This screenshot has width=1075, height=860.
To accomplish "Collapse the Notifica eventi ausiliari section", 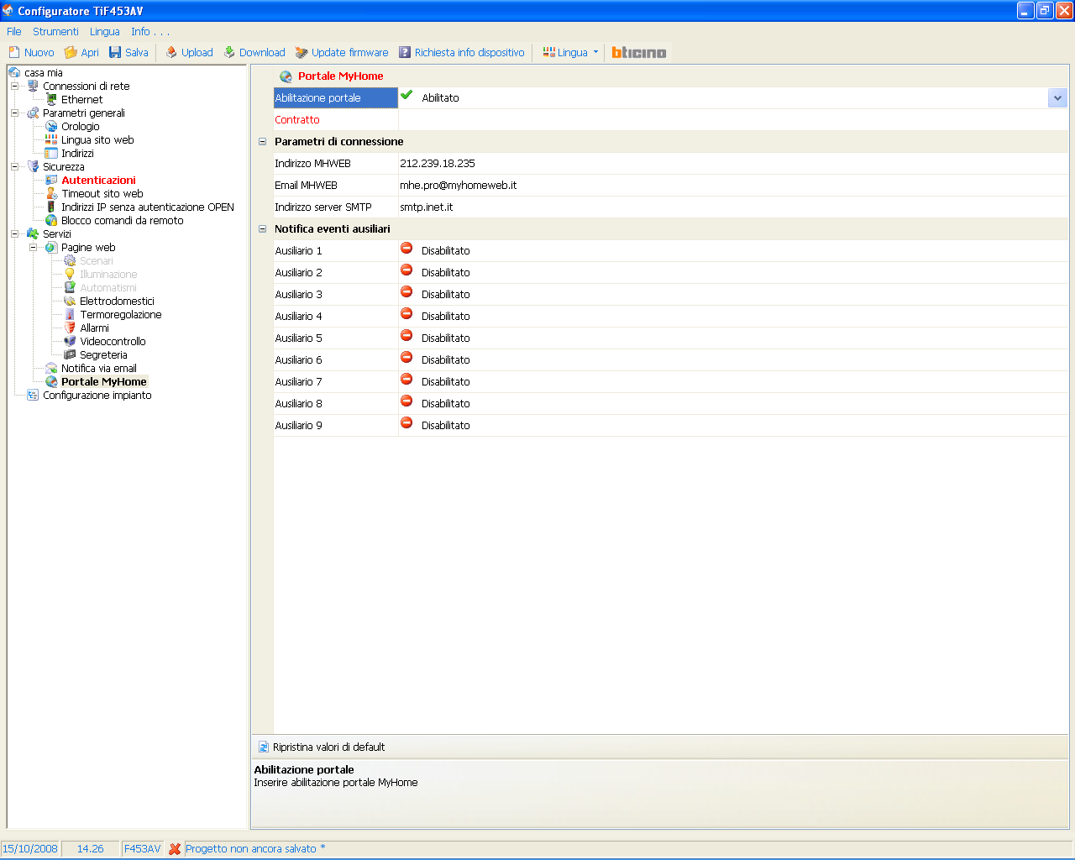I will point(262,229).
